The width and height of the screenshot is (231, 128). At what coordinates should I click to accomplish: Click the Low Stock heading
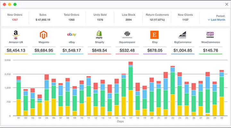129,15
